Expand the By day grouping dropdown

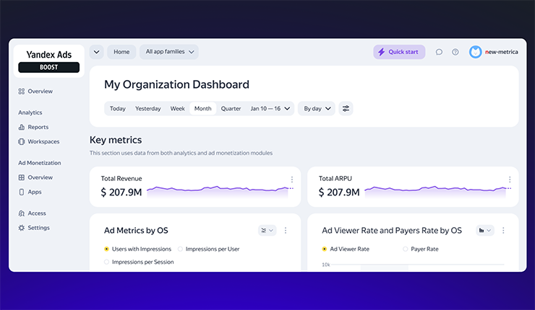(x=317, y=109)
